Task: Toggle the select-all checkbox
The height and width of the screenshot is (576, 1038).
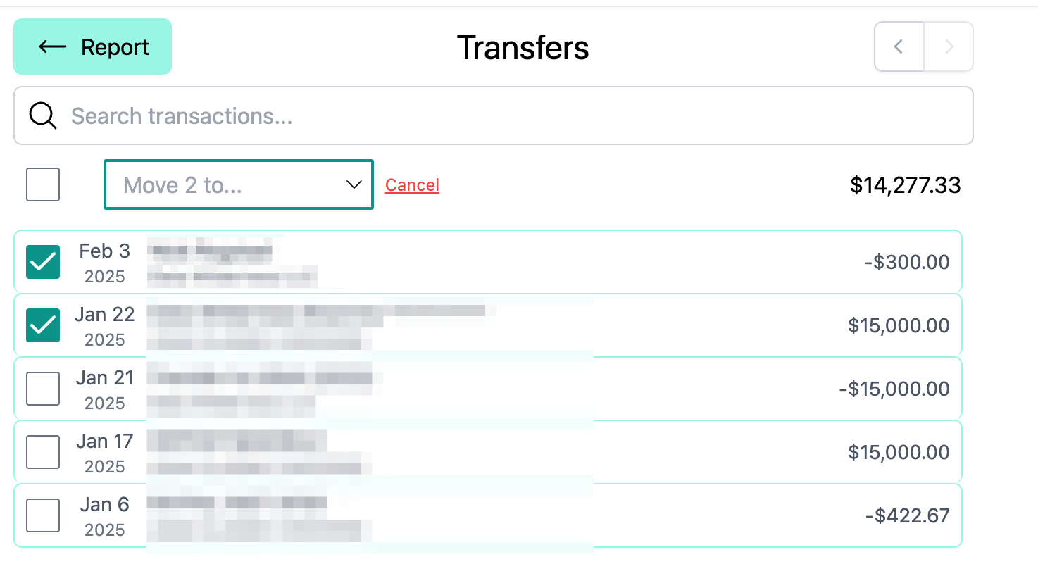Action: click(x=43, y=184)
